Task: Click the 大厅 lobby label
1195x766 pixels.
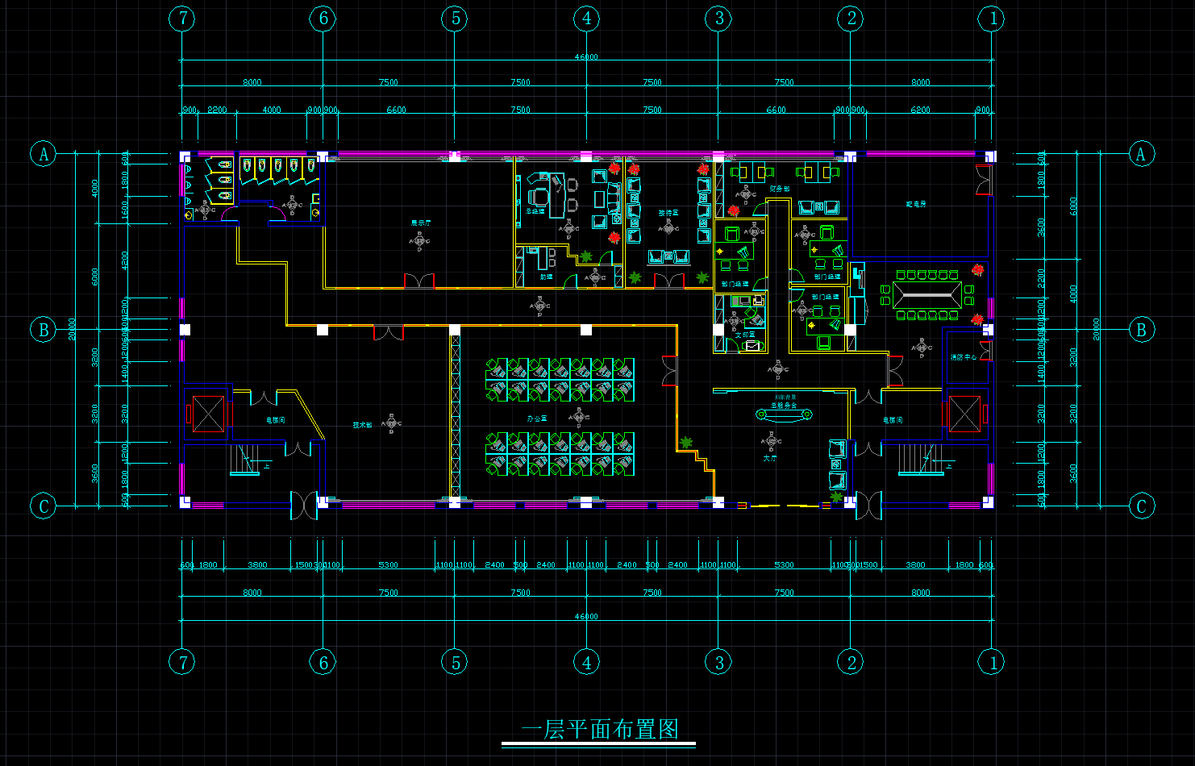Action: [x=770, y=458]
